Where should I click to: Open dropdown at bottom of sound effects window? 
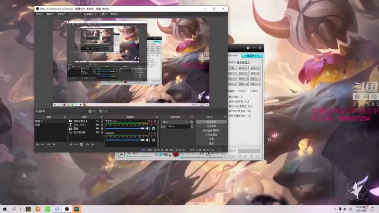249,151
